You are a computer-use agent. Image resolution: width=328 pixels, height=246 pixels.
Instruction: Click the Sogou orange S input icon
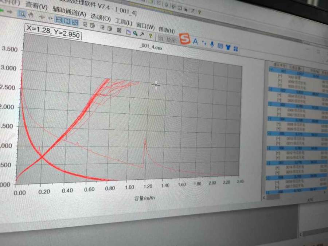coord(186,39)
